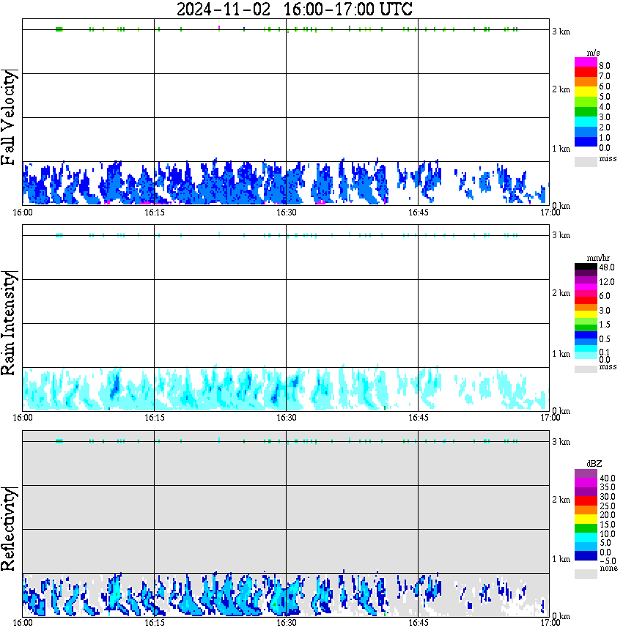Click the 3 km label of Fall Velocity panel
This screenshot has width=623, height=636.
point(561,32)
